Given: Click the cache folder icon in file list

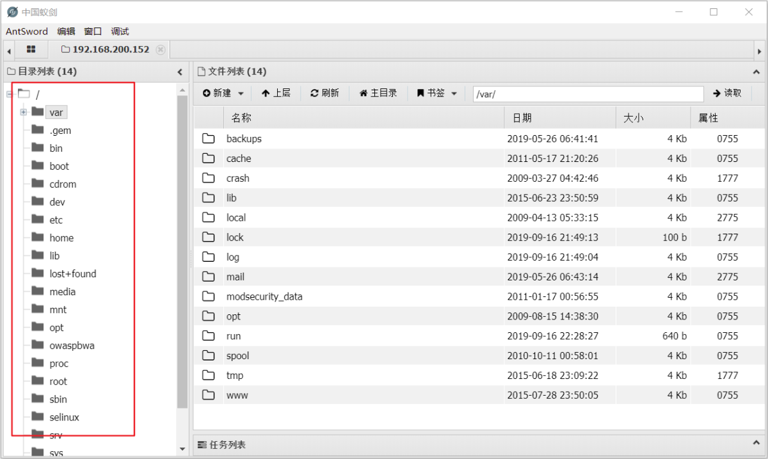Looking at the screenshot, I should click(208, 158).
